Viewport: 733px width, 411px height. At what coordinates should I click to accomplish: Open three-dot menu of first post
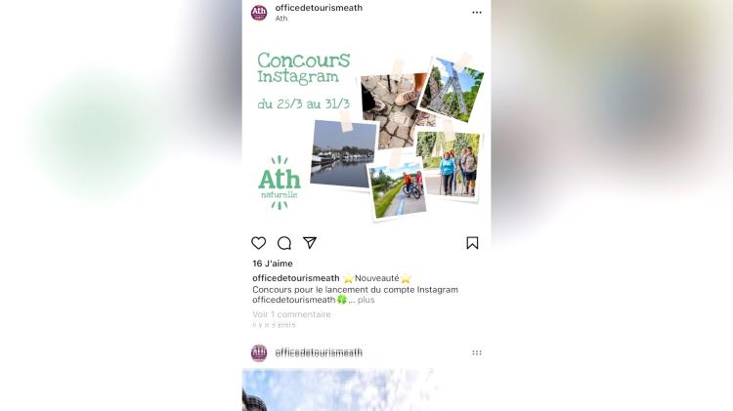point(477,13)
